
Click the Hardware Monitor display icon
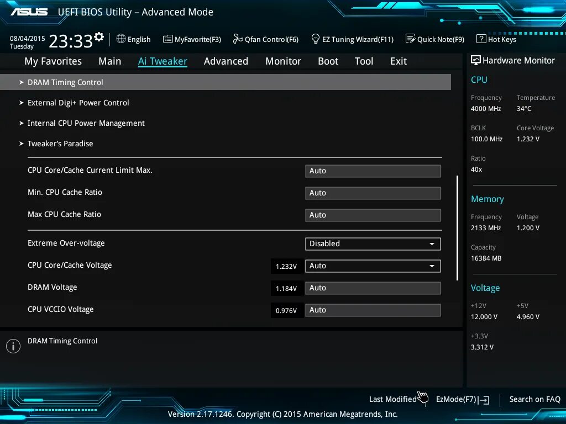tap(476, 60)
